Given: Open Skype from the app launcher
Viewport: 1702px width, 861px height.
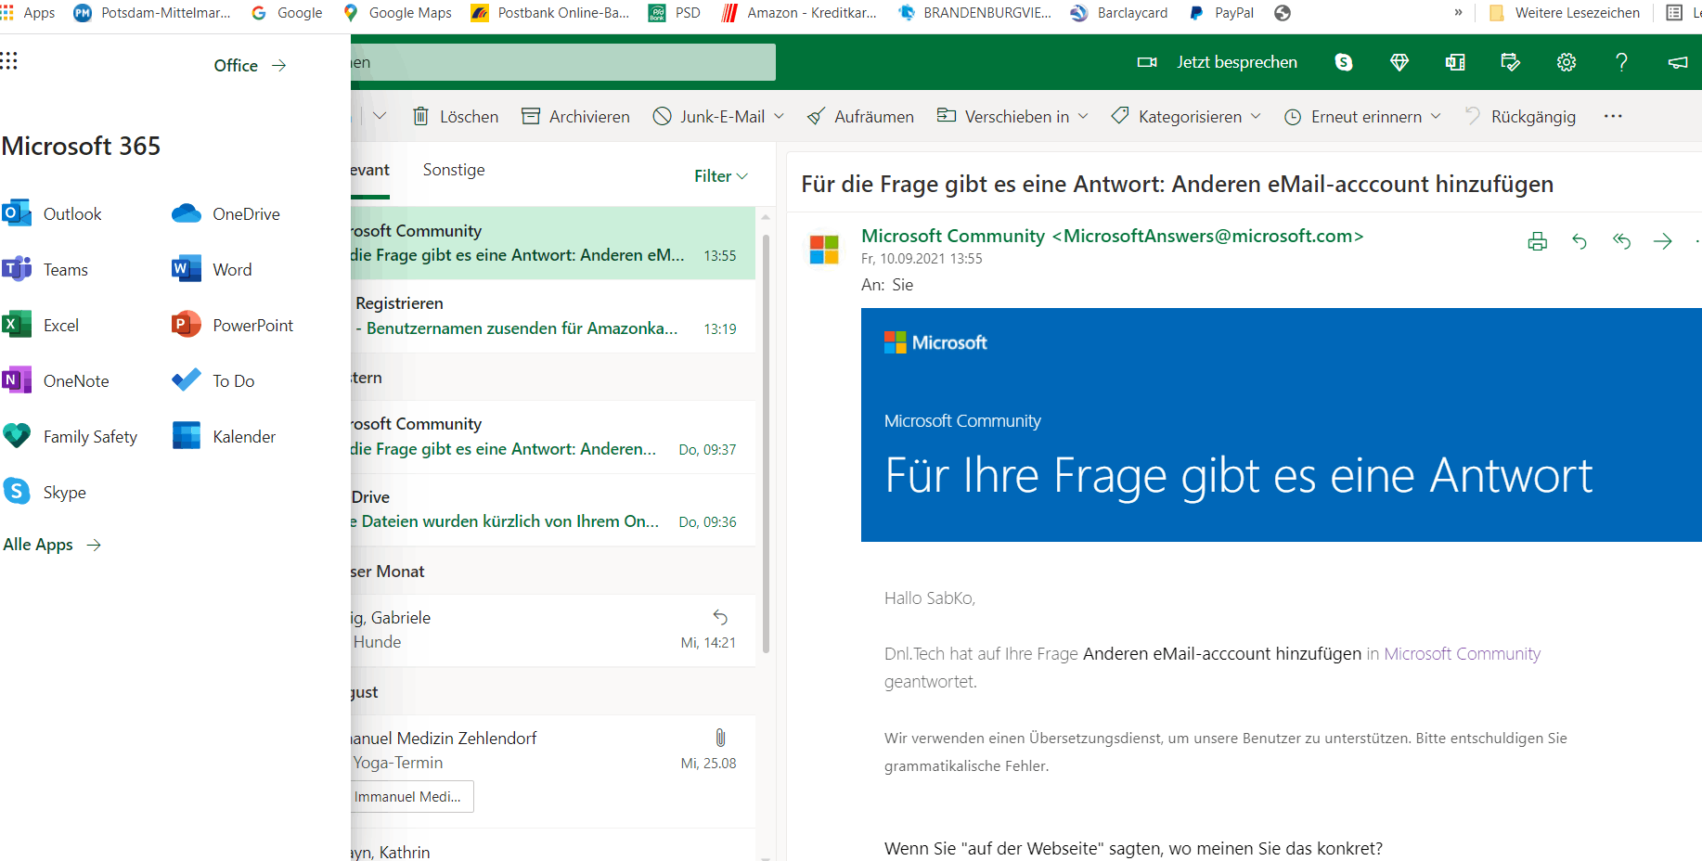Looking at the screenshot, I should tap(45, 493).
